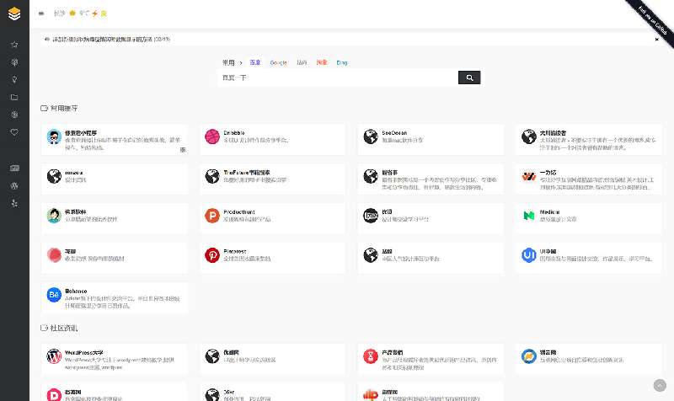
Task: Select the 站内 search tab
Action: [302, 62]
